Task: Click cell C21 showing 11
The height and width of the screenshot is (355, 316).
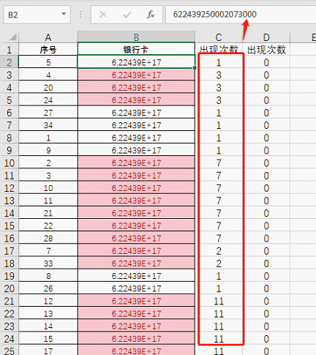Action: pyautogui.click(x=219, y=301)
